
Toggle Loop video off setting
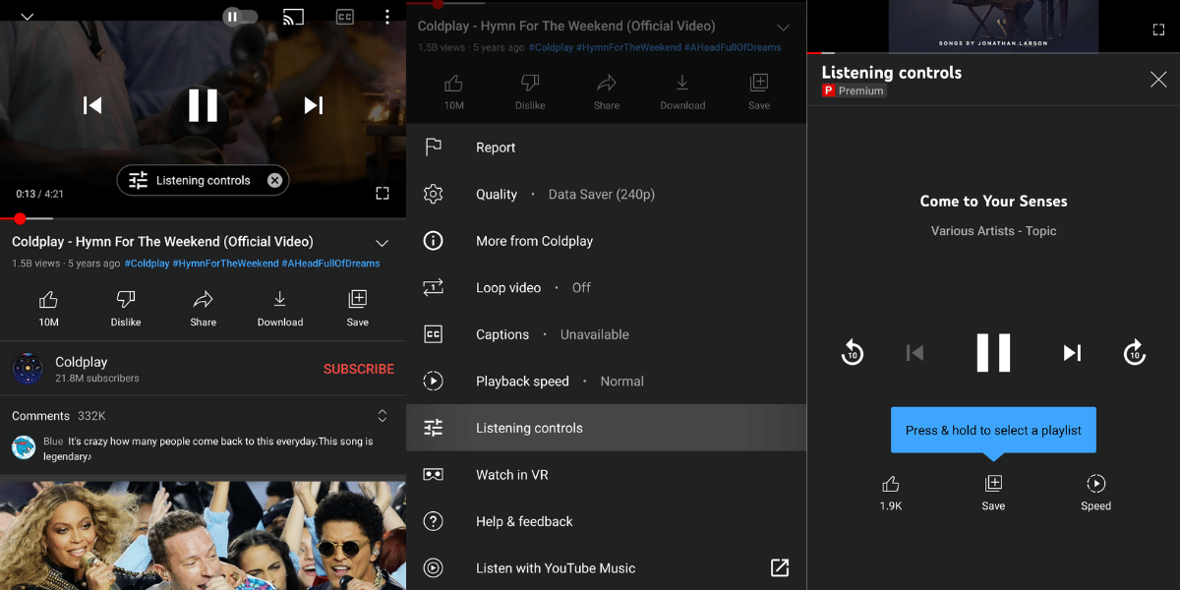[x=508, y=287]
